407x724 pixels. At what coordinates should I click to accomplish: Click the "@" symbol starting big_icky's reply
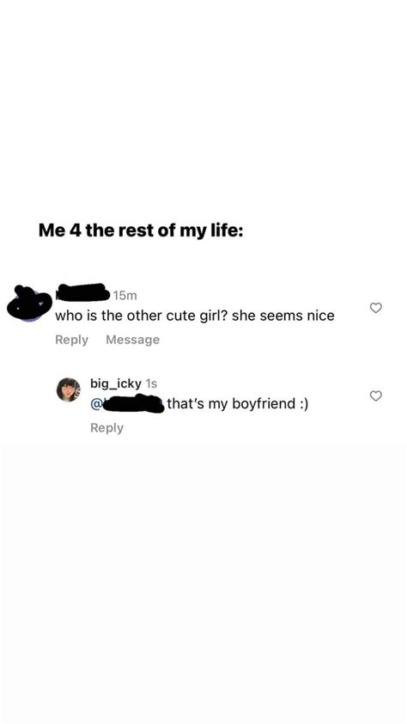click(96, 404)
